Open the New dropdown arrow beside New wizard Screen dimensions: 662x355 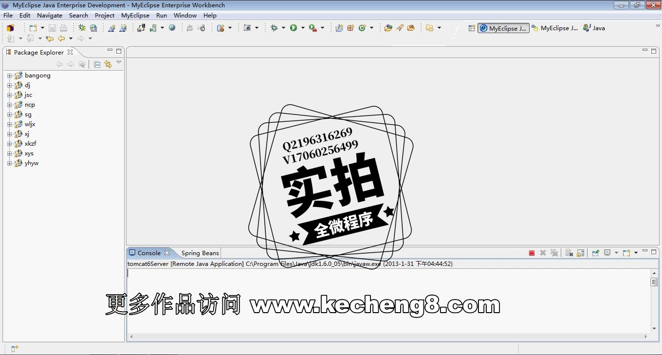[x=42, y=28]
